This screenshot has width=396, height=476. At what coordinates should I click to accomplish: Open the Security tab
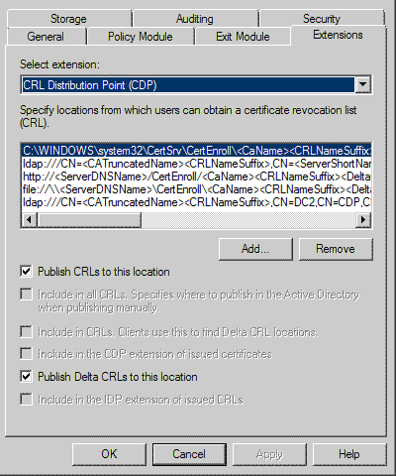click(322, 19)
